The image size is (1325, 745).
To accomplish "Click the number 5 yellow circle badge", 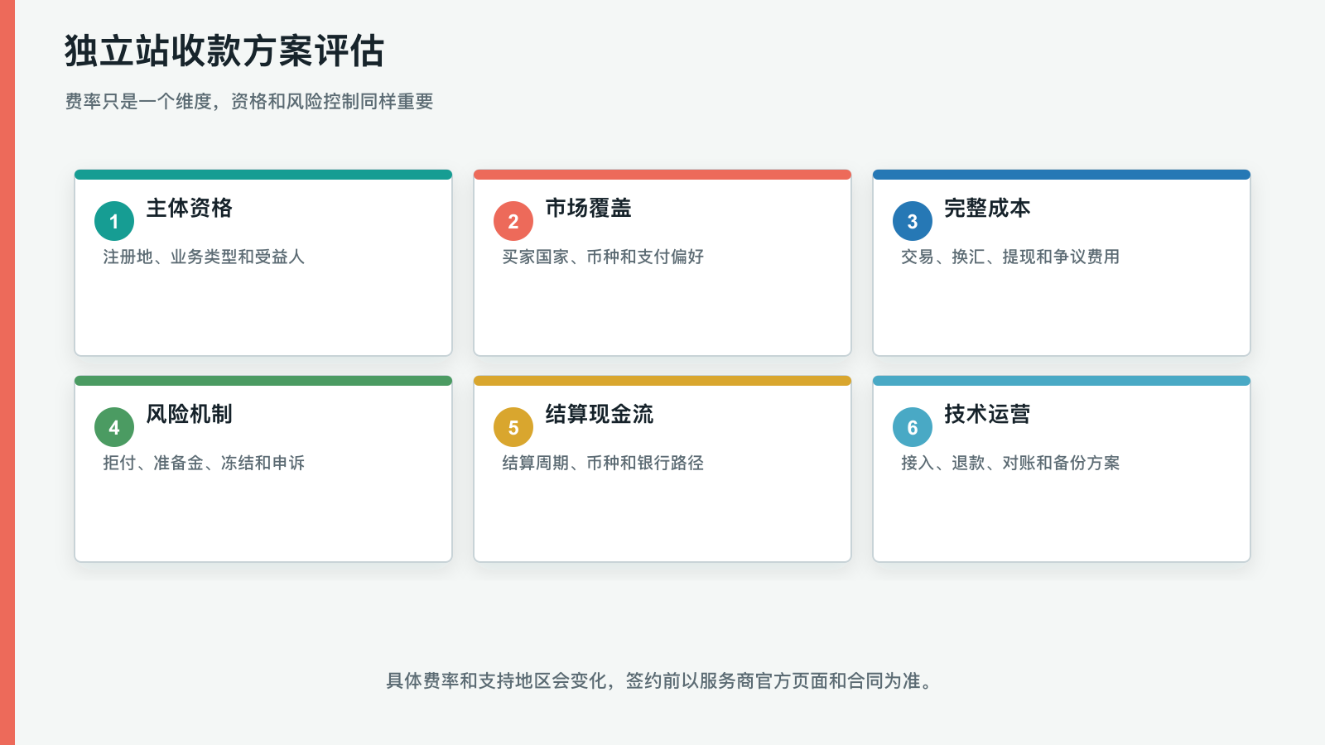I will [513, 427].
